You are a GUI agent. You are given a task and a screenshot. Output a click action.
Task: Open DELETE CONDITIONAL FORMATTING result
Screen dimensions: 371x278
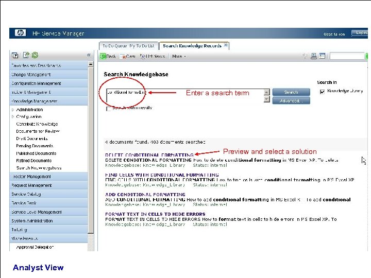pos(149,155)
